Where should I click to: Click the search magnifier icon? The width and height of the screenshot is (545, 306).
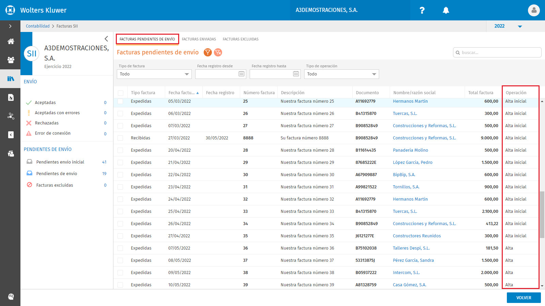click(458, 53)
